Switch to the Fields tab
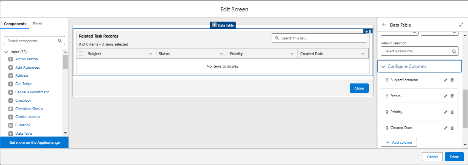 [x=37, y=24]
